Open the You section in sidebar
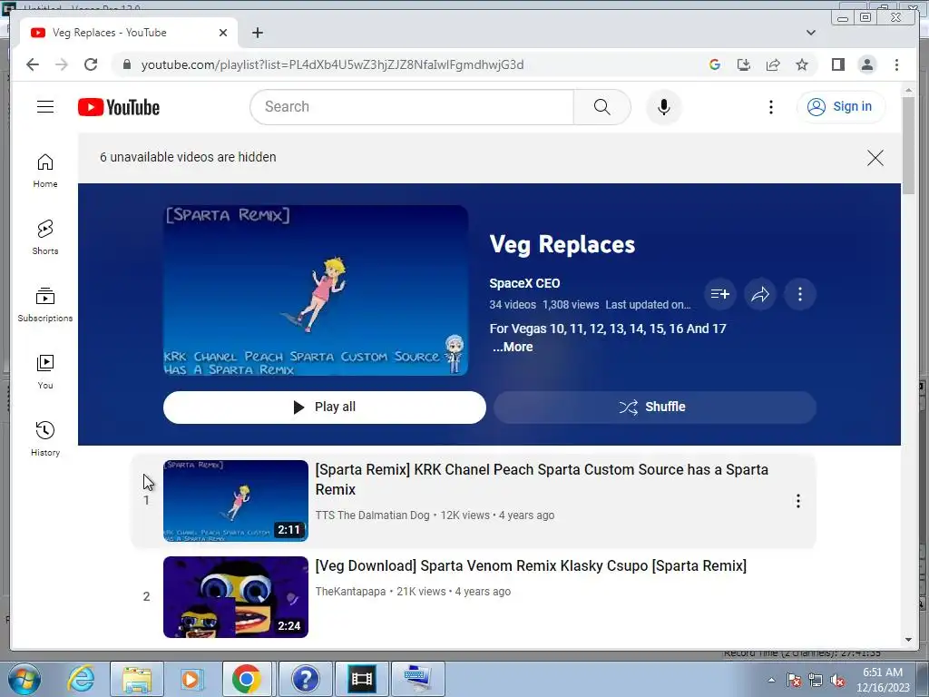The image size is (929, 697). [x=45, y=371]
